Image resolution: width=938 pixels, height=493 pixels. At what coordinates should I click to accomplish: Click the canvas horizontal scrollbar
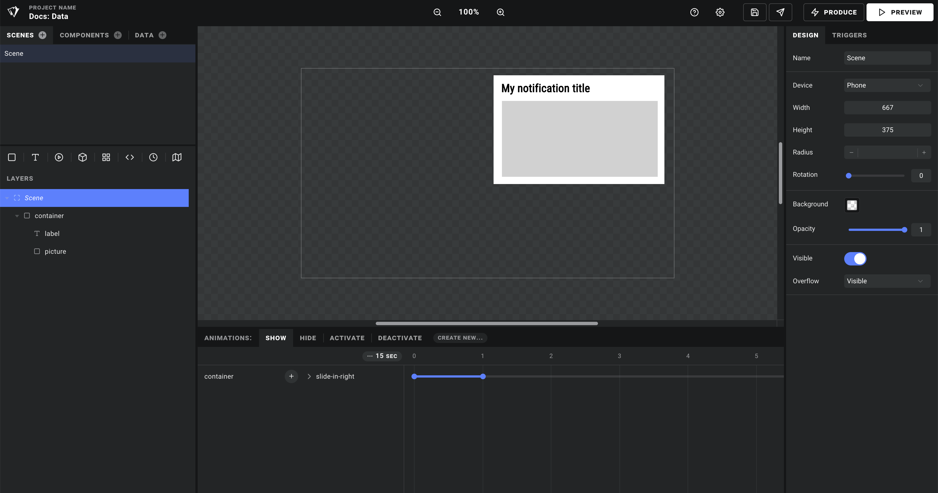click(487, 323)
